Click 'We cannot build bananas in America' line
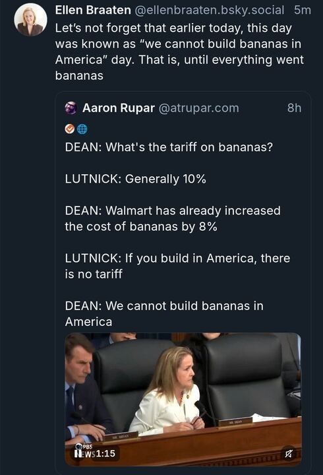 pyautogui.click(x=164, y=313)
